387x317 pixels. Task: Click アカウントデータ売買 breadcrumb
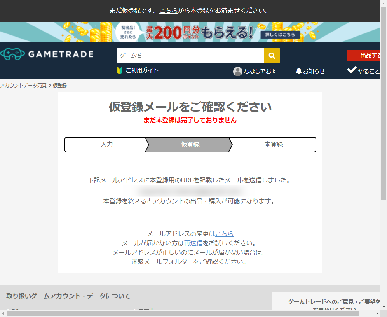coord(23,86)
